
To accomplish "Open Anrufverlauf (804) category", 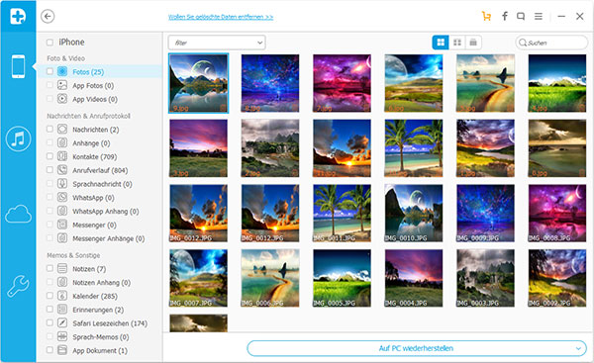I will coord(100,170).
